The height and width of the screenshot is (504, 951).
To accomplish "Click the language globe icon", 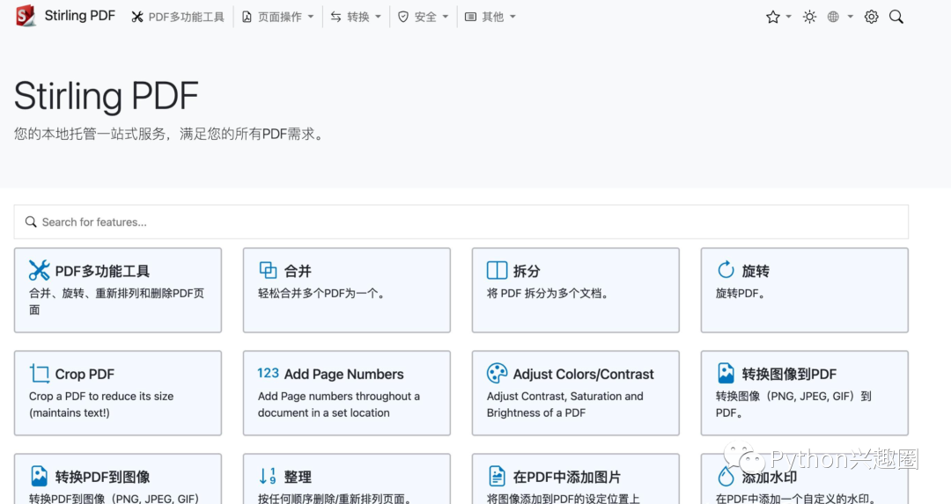I will pyautogui.click(x=833, y=17).
